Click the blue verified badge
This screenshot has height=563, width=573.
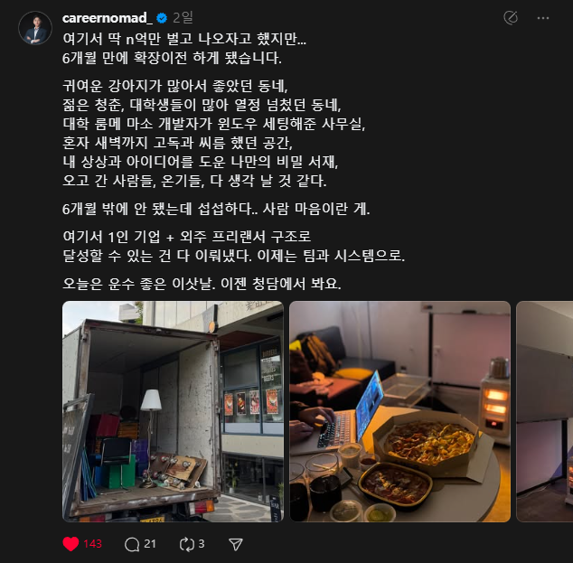click(x=162, y=18)
